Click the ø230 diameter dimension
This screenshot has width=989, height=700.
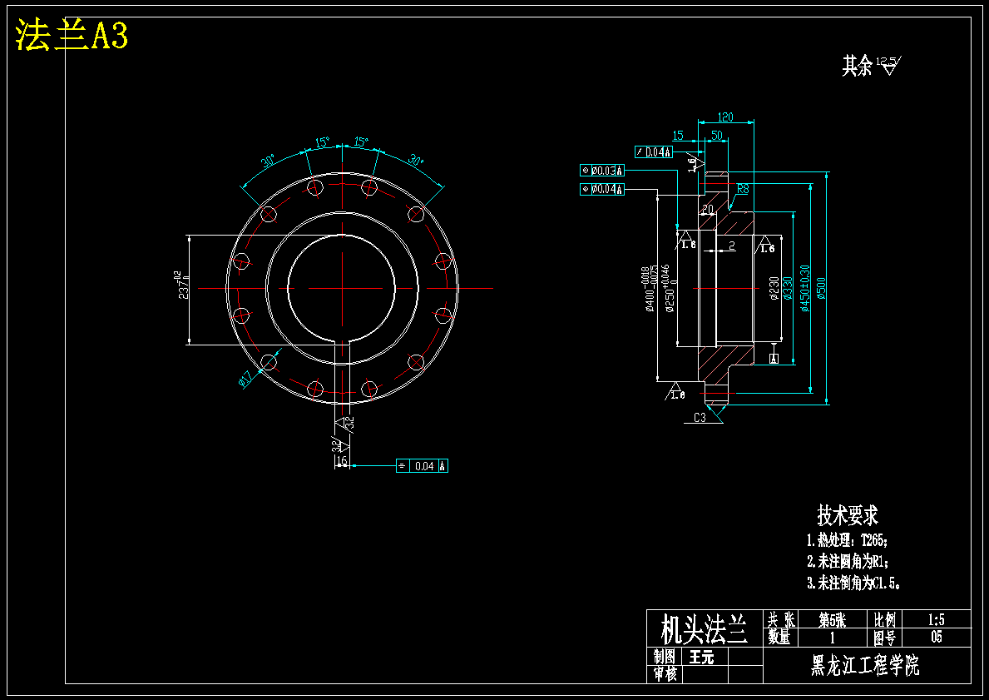774,289
